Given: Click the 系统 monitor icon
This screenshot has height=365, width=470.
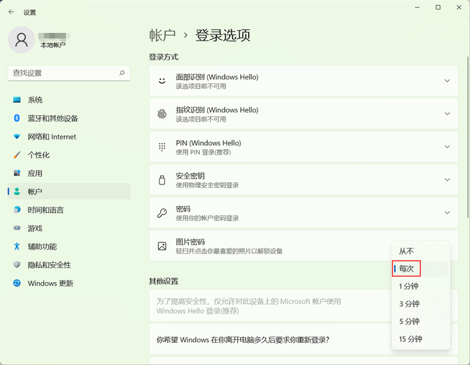Looking at the screenshot, I should 17,100.
